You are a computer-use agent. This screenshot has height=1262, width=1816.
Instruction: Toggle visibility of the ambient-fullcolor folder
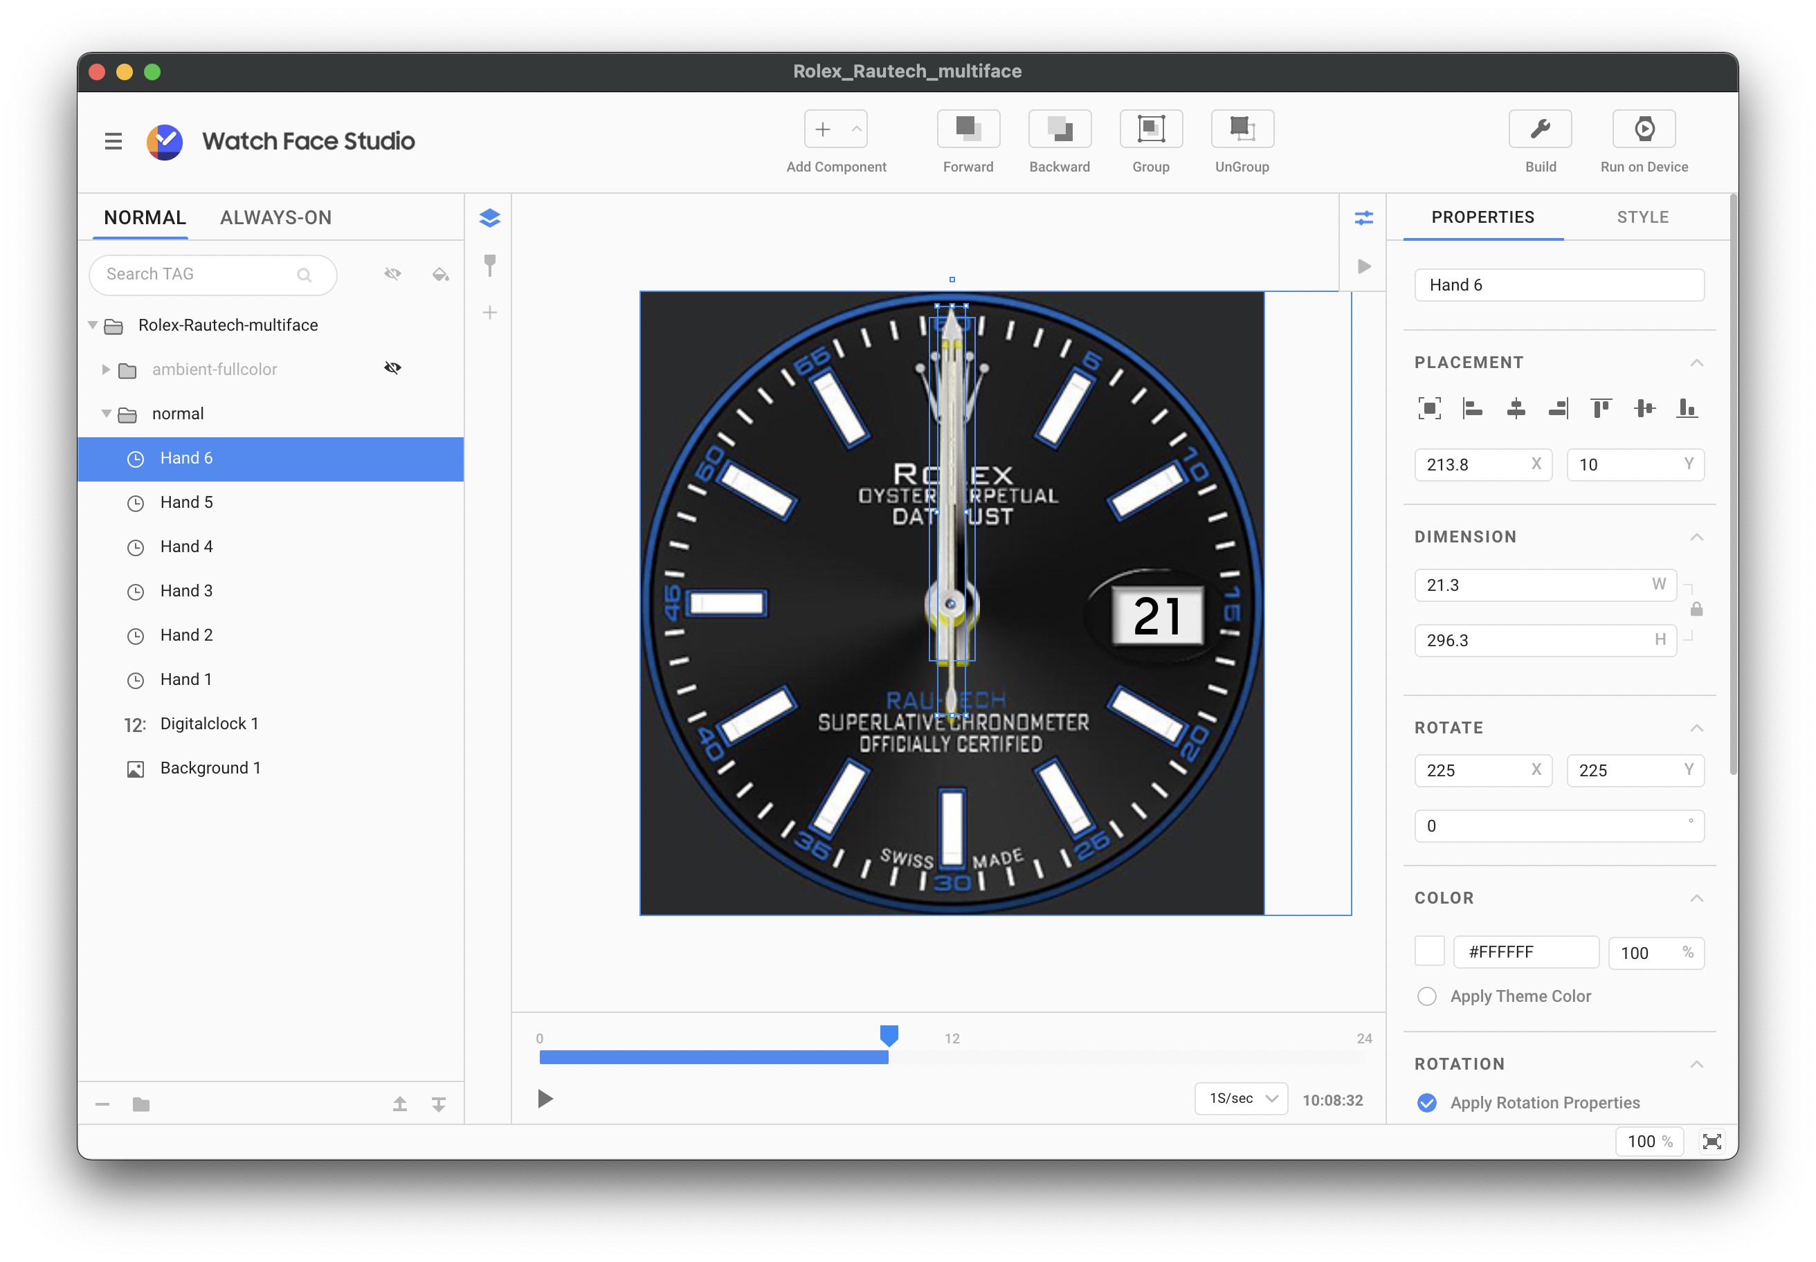click(392, 369)
